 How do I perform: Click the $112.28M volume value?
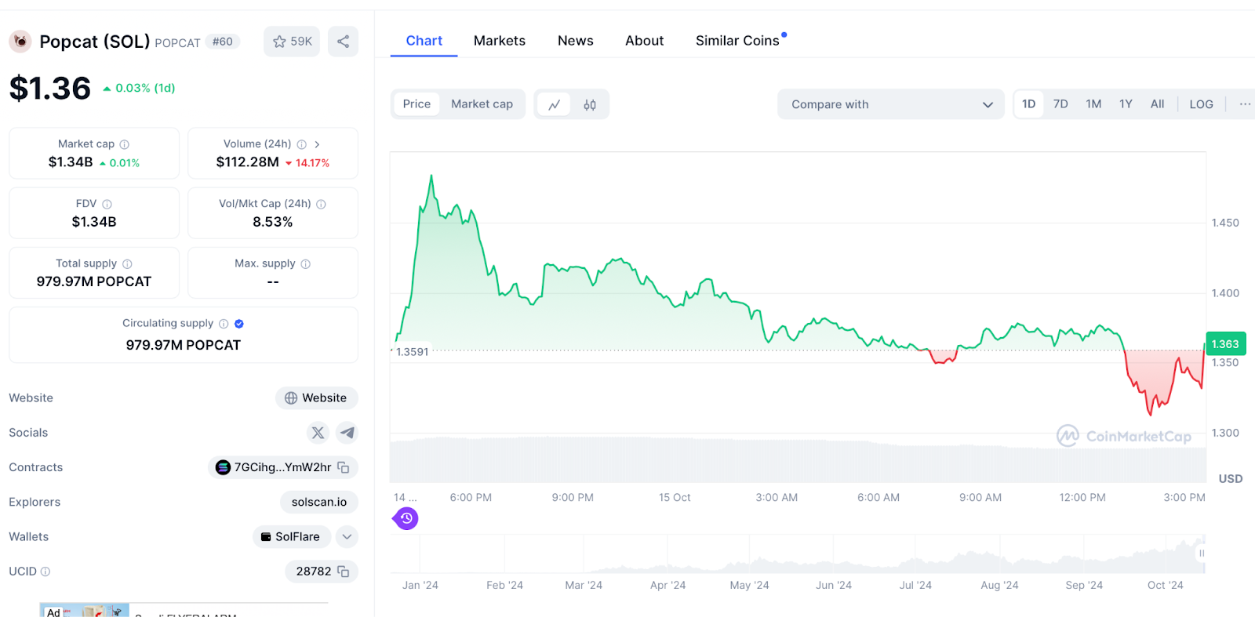click(x=248, y=162)
